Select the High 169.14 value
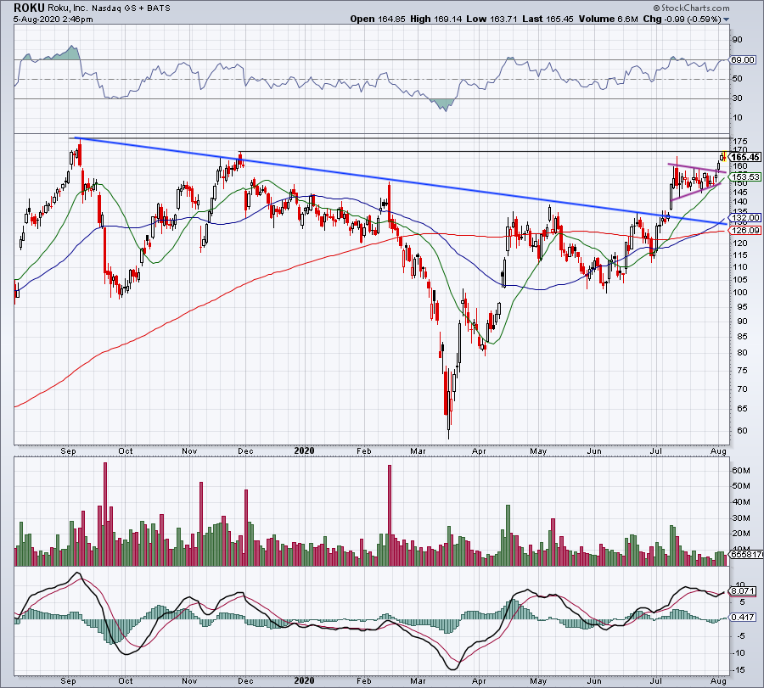 pos(435,19)
